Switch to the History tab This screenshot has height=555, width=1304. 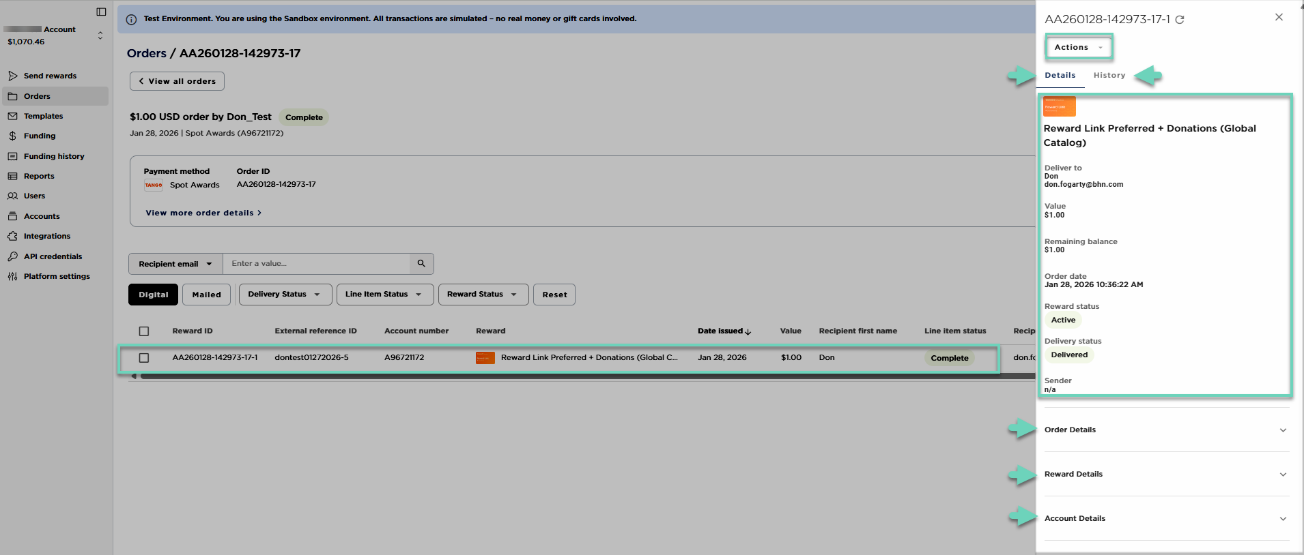click(x=1109, y=76)
